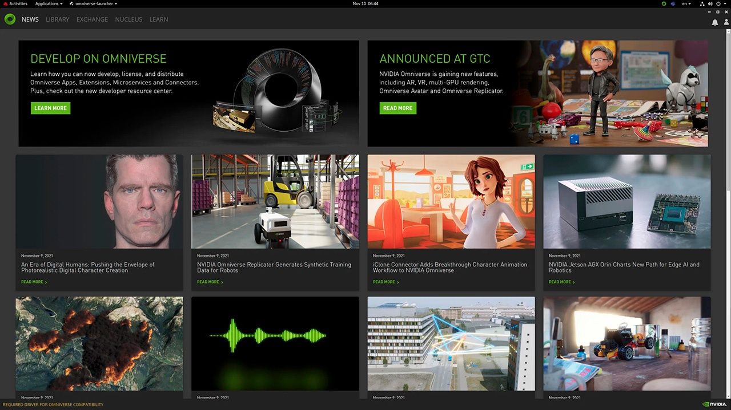Click the Omniverse logo icon

pyautogui.click(x=10, y=19)
